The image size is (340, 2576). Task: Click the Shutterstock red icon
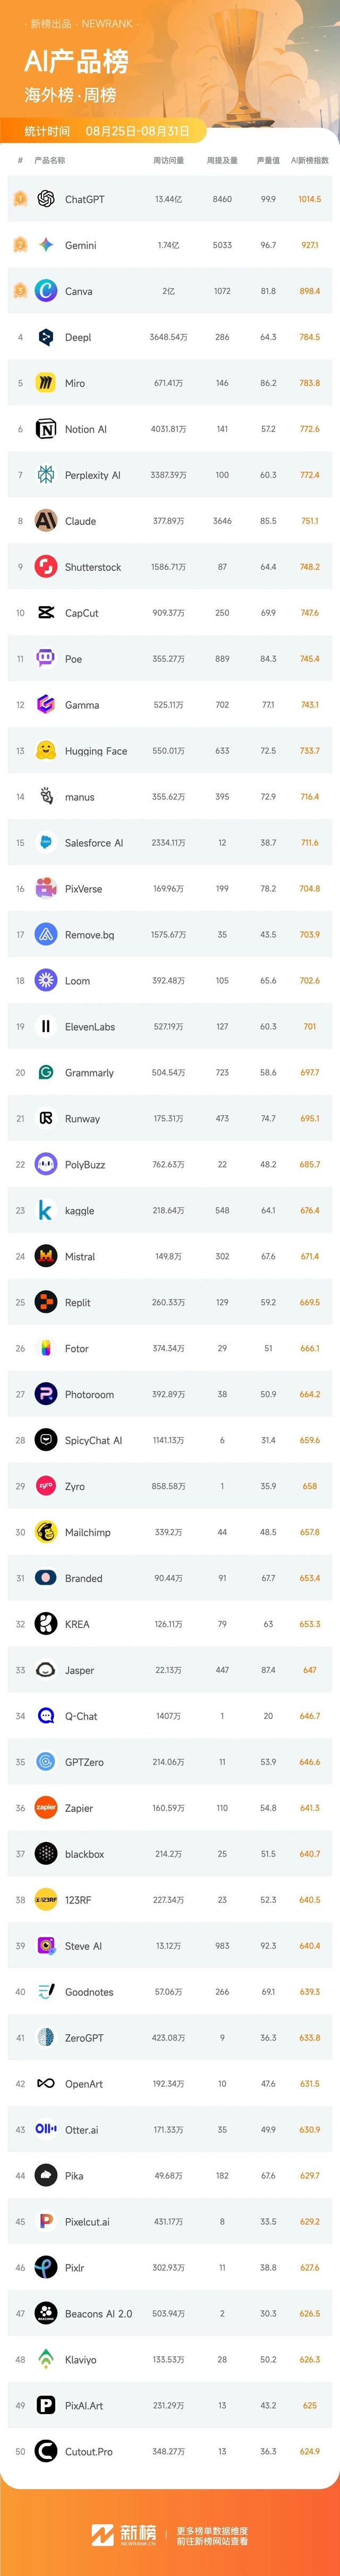pos(46,567)
